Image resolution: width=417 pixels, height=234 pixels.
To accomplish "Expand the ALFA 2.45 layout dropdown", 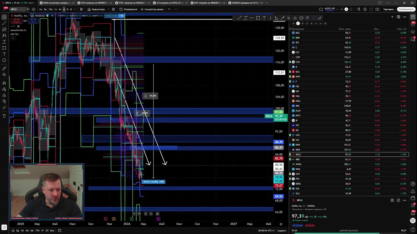I will click(x=337, y=9).
